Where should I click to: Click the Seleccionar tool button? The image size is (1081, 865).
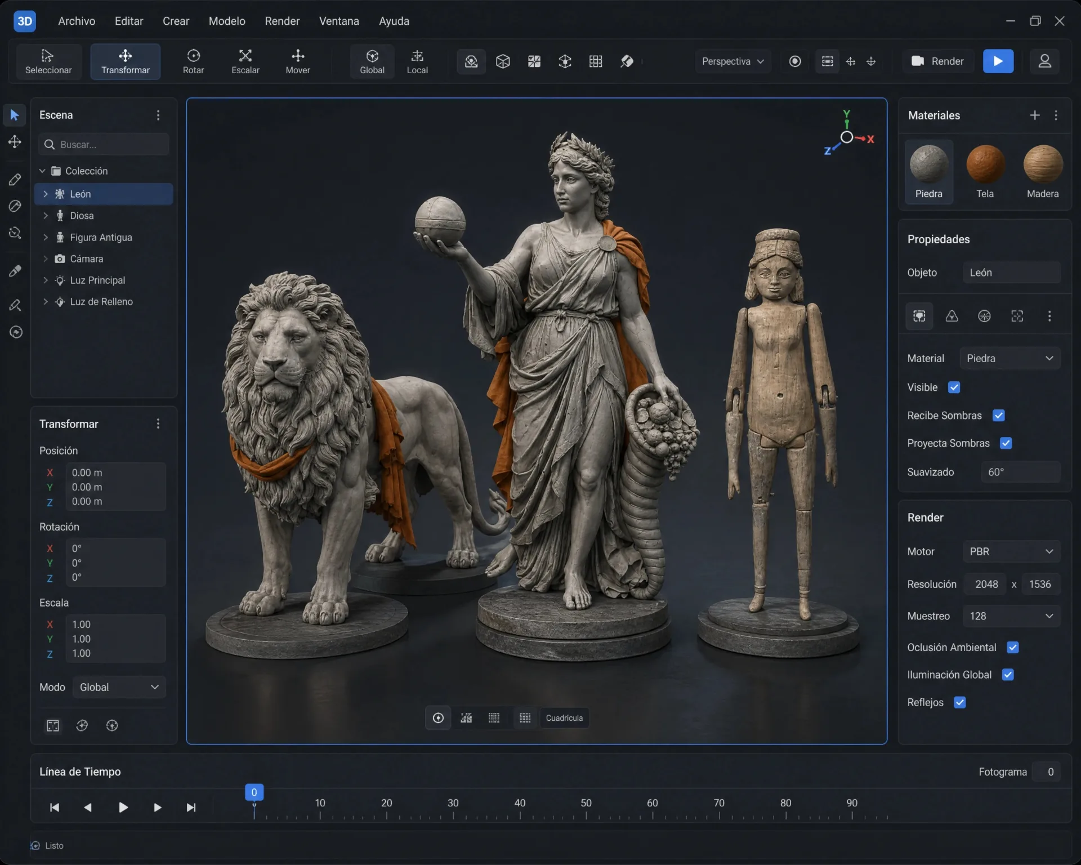48,61
